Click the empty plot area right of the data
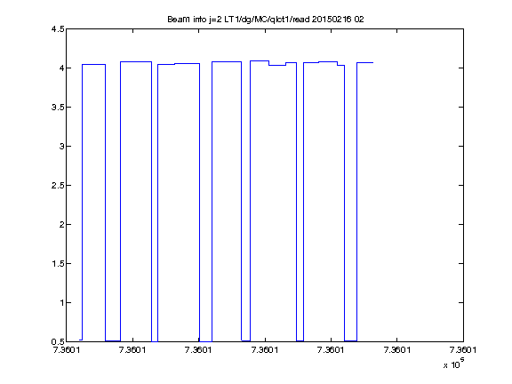This screenshot has width=512, height=384. tap(418, 196)
